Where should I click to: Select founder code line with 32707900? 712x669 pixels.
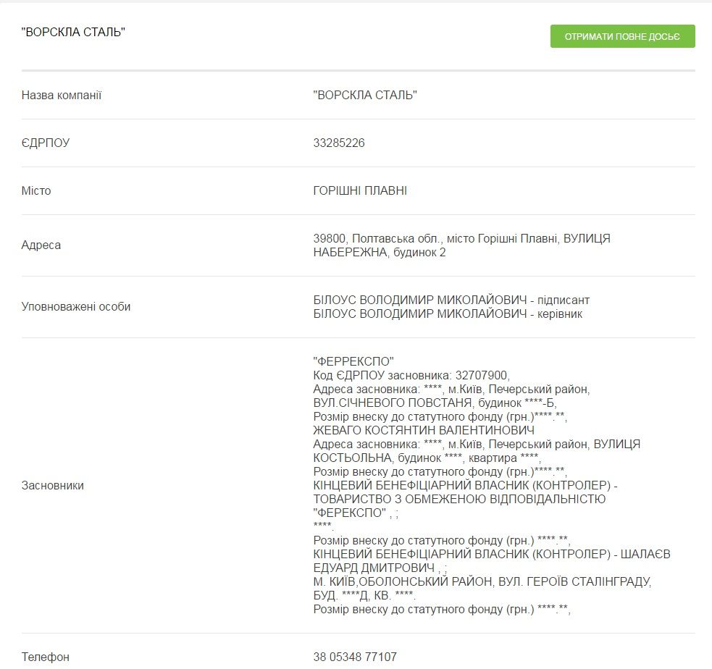click(411, 375)
